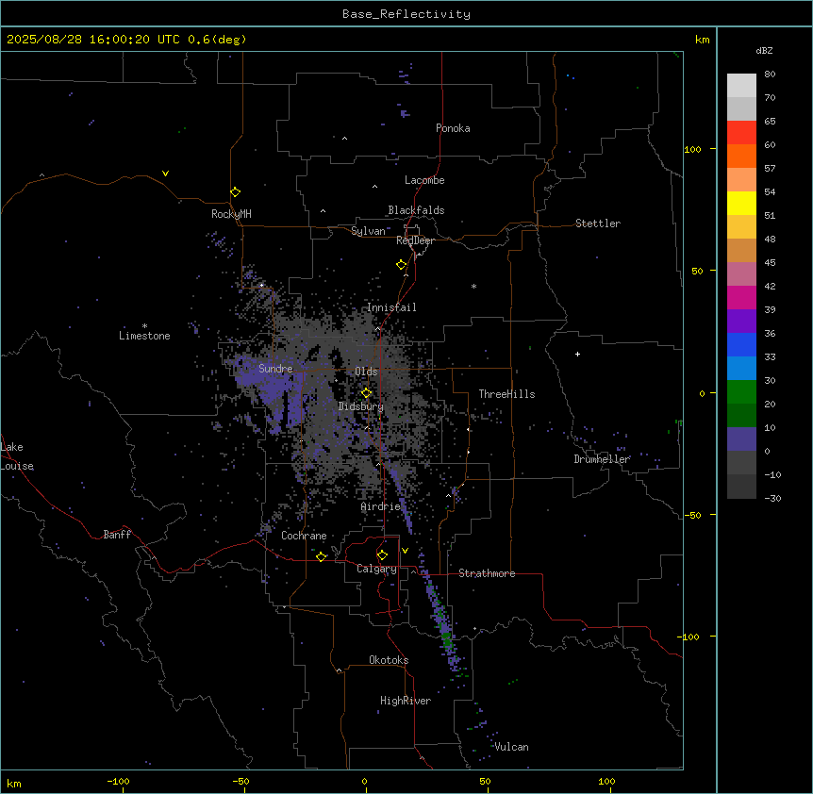Select the Cochrane label
This screenshot has width=813, height=794.
tap(304, 536)
